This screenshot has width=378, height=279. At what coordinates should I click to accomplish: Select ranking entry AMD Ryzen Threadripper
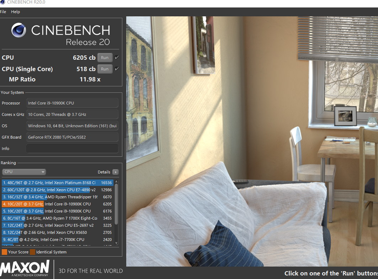pyautogui.click(x=57, y=197)
